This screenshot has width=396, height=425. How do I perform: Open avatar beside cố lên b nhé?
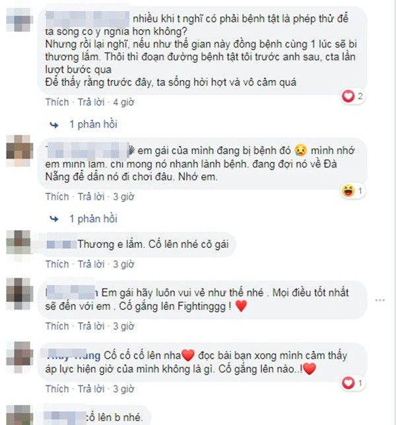[18, 415]
